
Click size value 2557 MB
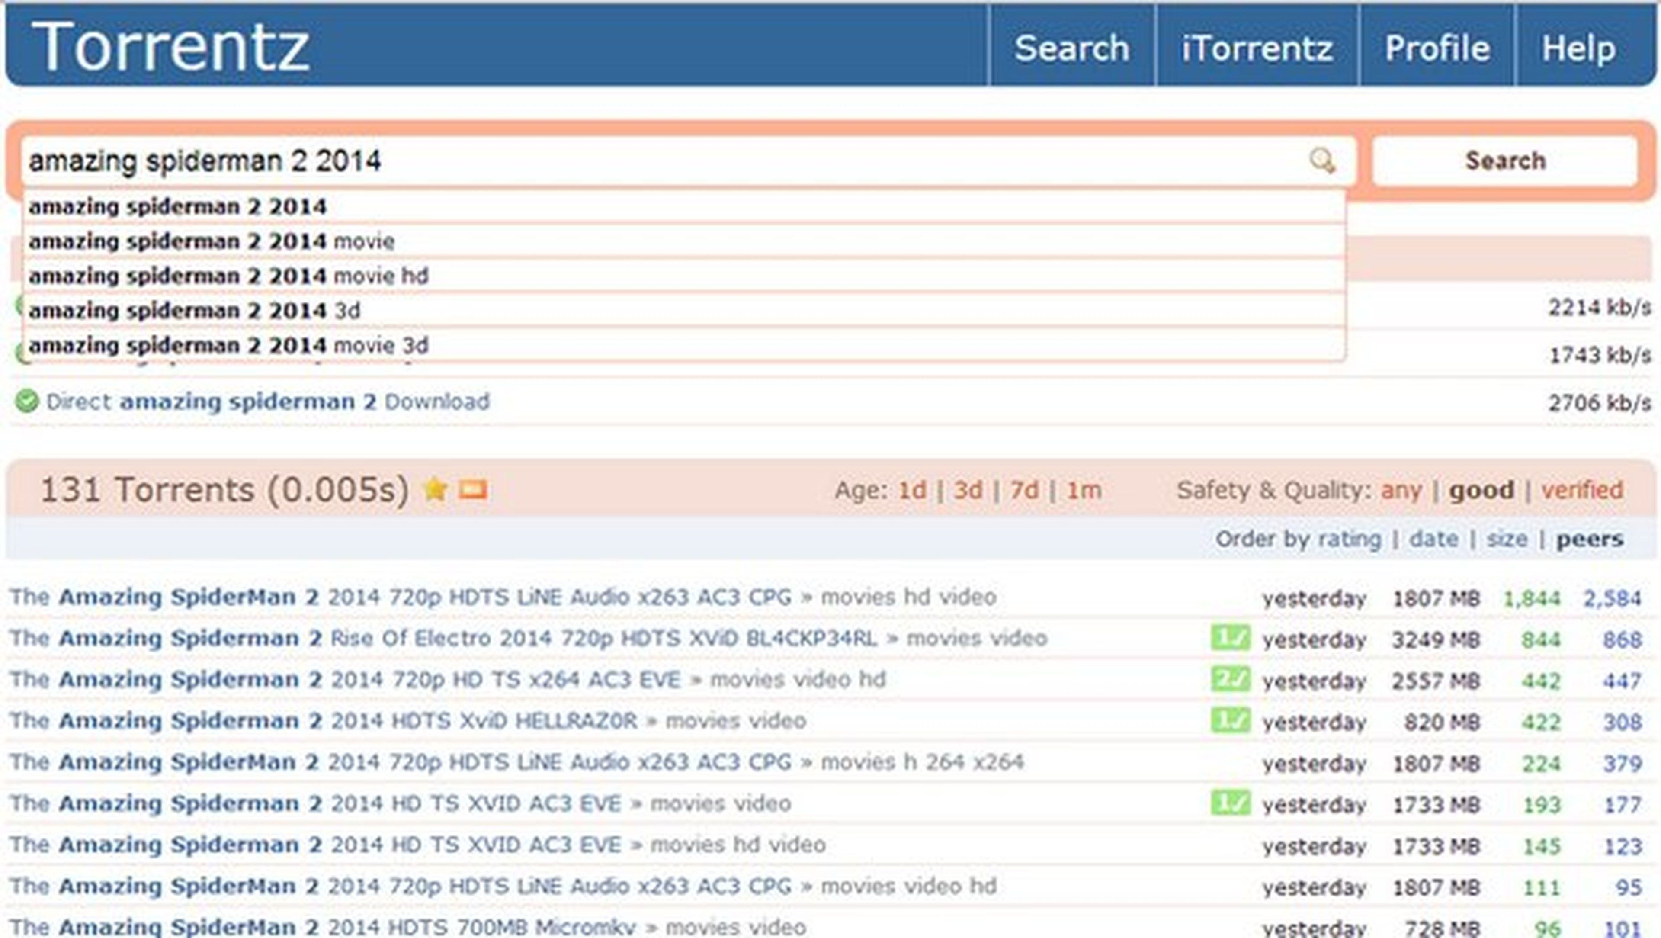[1436, 681]
